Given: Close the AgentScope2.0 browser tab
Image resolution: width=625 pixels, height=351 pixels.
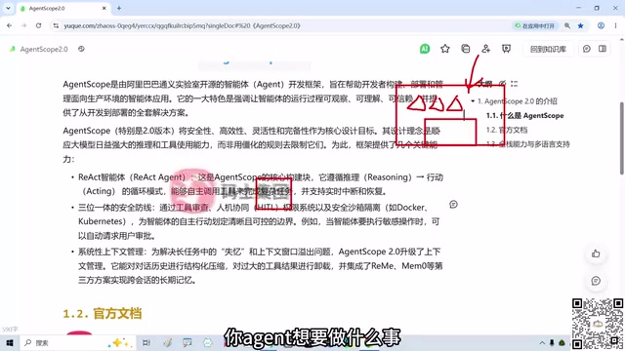Looking at the screenshot, I should pyautogui.click(x=104, y=8).
